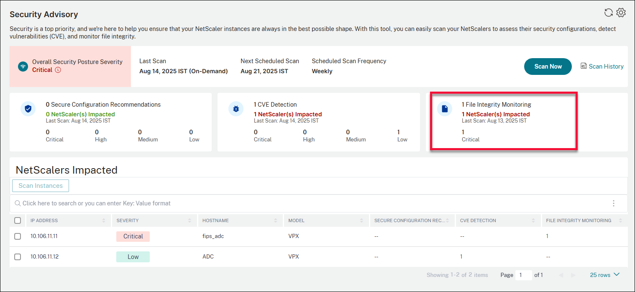The width and height of the screenshot is (635, 292).
Task: Click the File Integrity Monitoring file icon
Action: (445, 109)
